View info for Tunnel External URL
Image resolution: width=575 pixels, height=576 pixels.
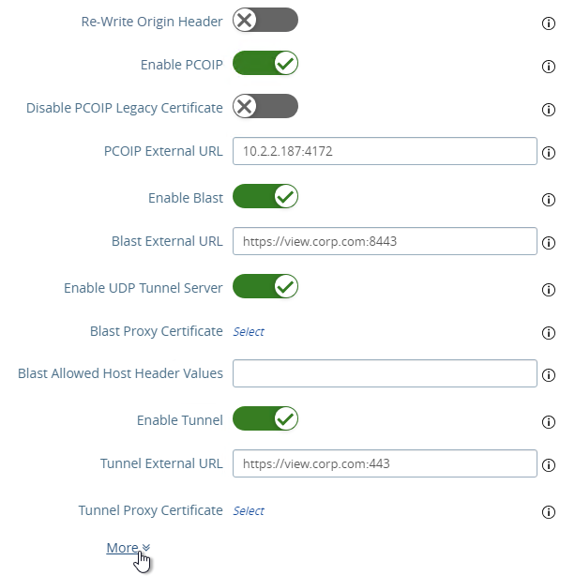[x=548, y=465]
